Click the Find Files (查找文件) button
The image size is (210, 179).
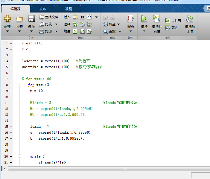(49, 17)
